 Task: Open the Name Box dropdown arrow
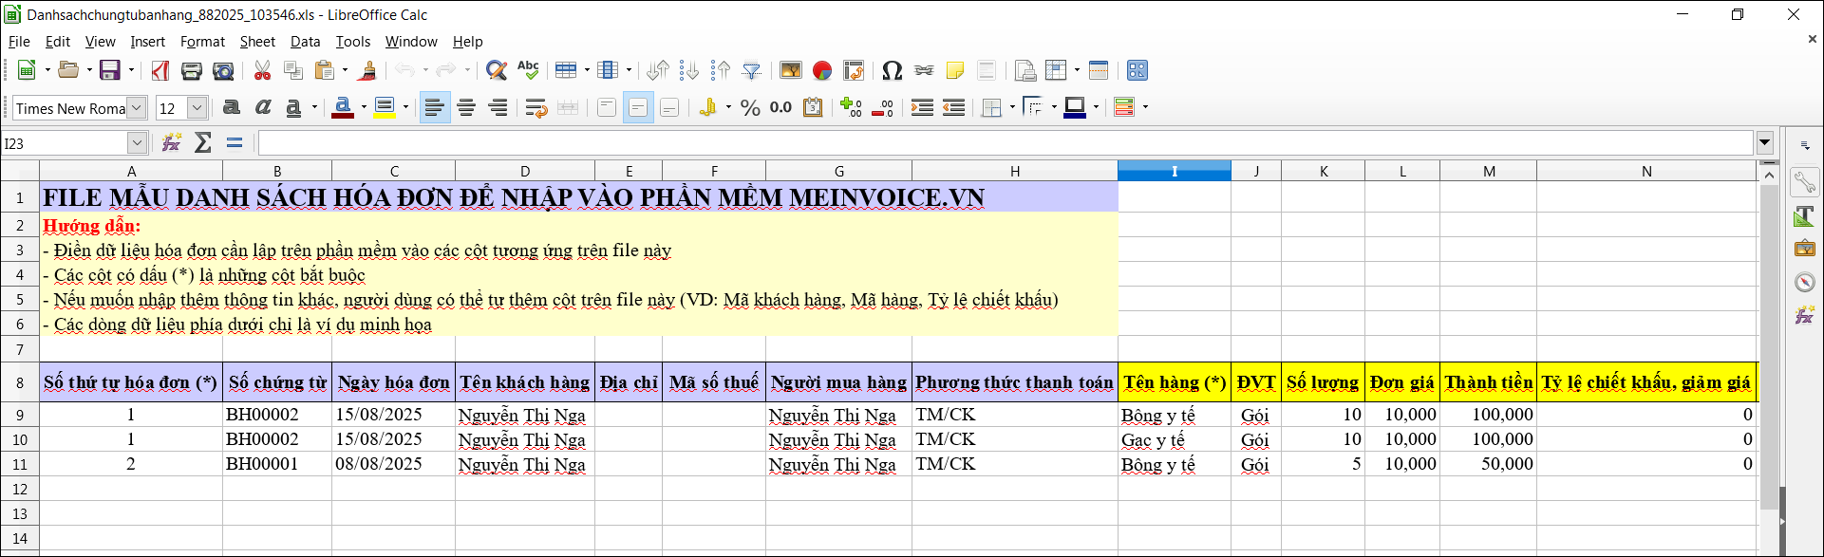[137, 143]
